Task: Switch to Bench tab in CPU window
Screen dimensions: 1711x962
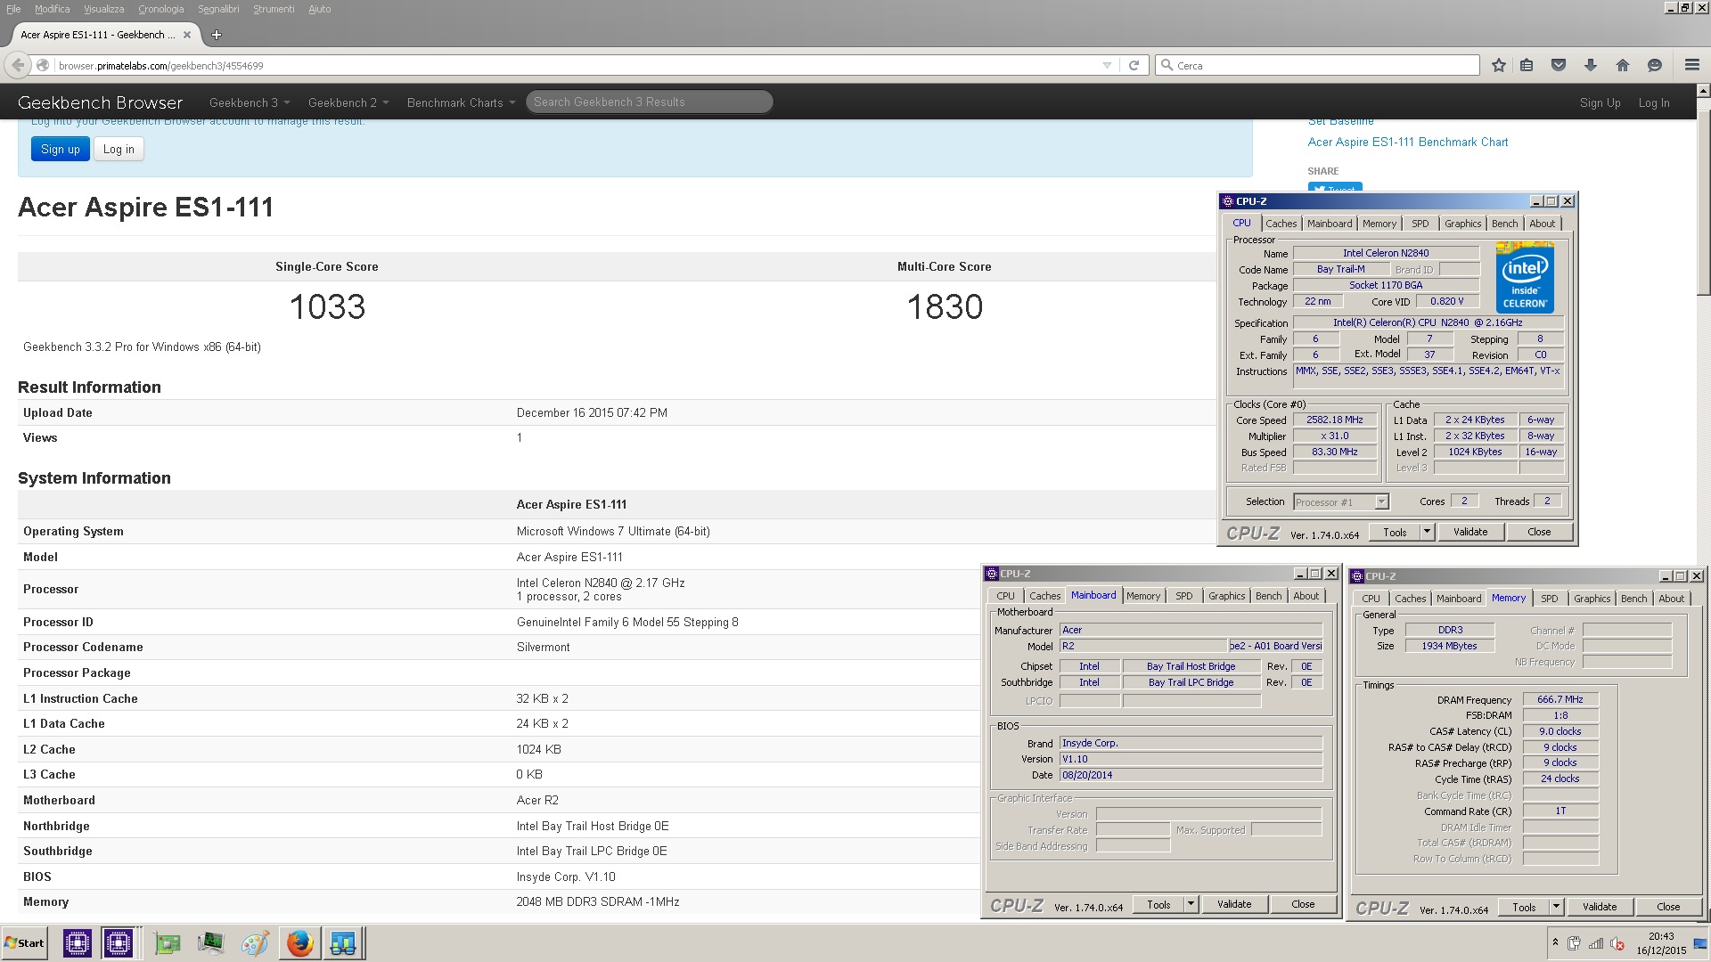Action: coord(1504,224)
